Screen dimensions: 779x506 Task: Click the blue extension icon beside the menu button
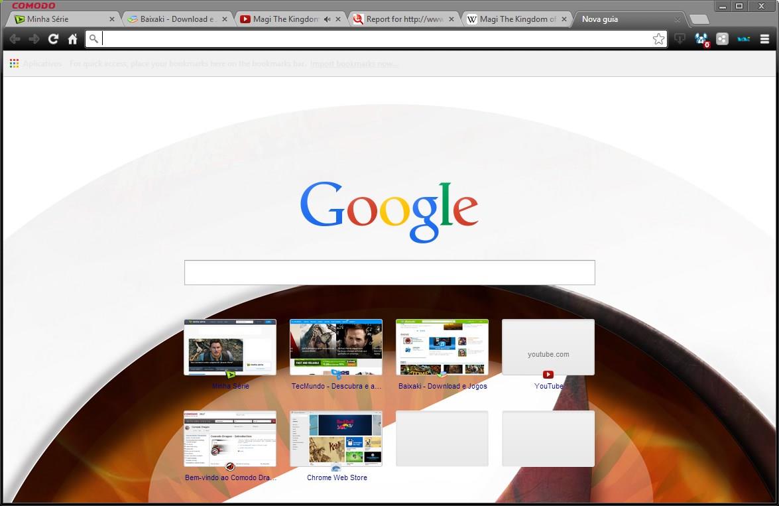pos(744,38)
